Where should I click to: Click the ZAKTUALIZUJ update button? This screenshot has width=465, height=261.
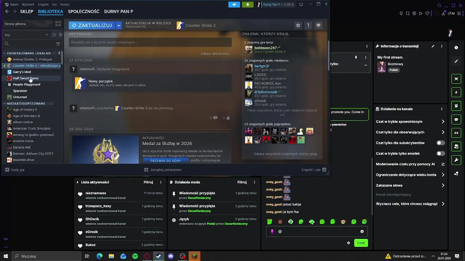tap(92, 25)
